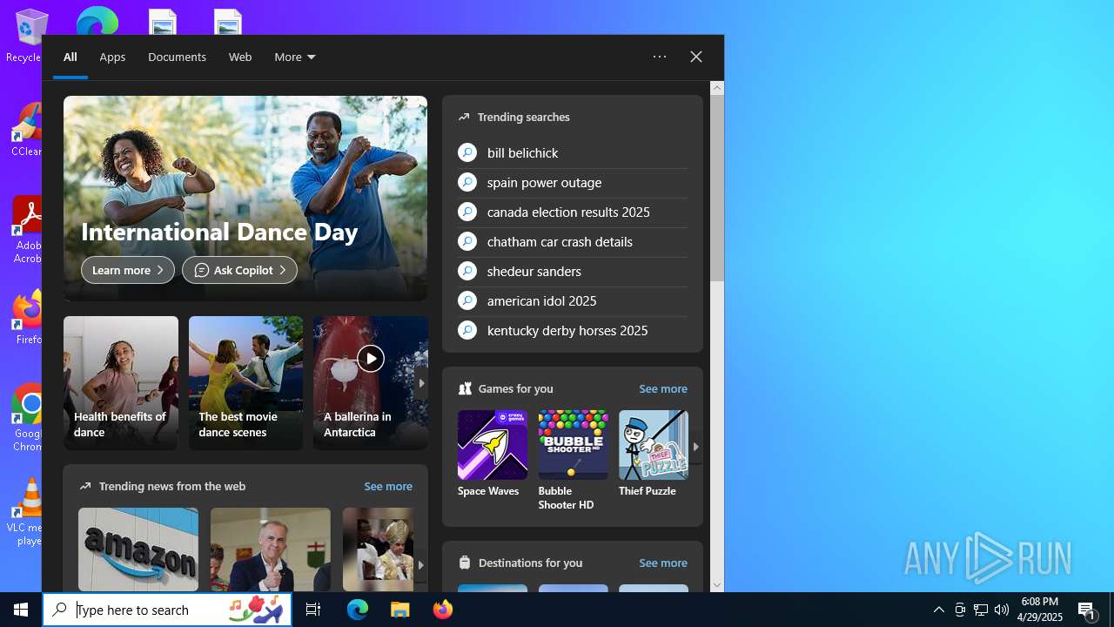
Task: Show next trending news with arrow
Action: [x=421, y=564]
